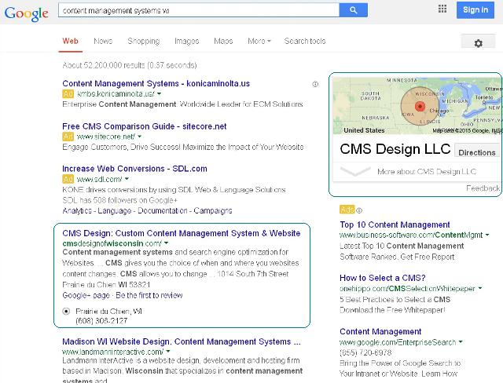Viewport: 503px width, 383px height.
Task: Open the Google apps grid icon
Action: (442, 9)
